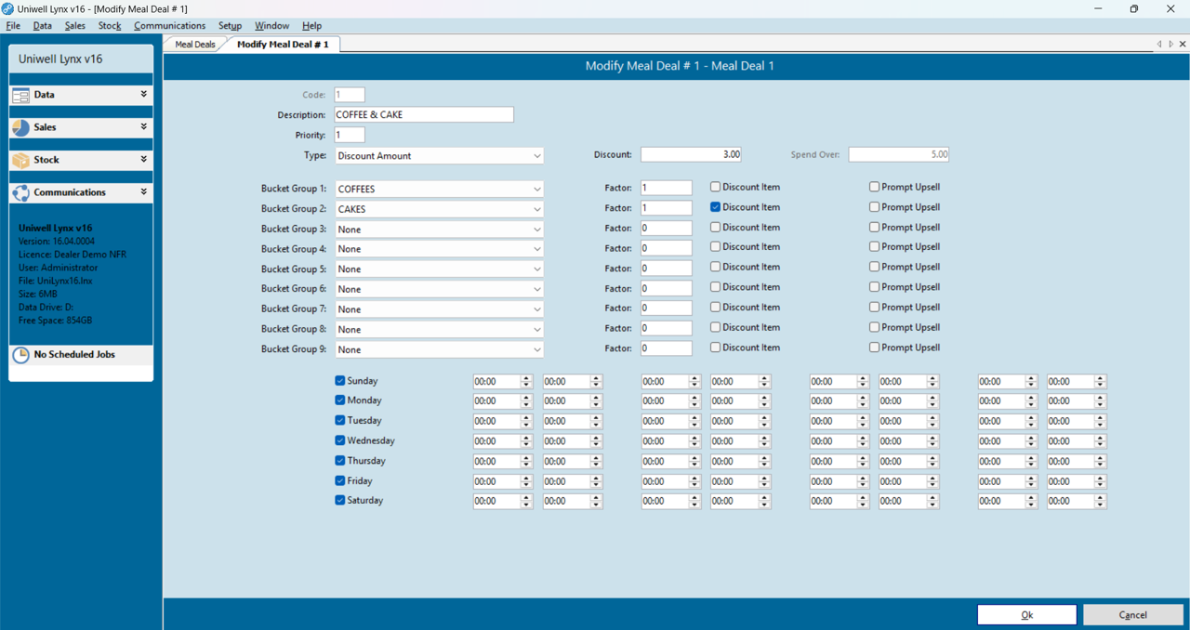1190x630 pixels.
Task: Uncheck the Wednesday checkbox
Action: pyautogui.click(x=340, y=440)
